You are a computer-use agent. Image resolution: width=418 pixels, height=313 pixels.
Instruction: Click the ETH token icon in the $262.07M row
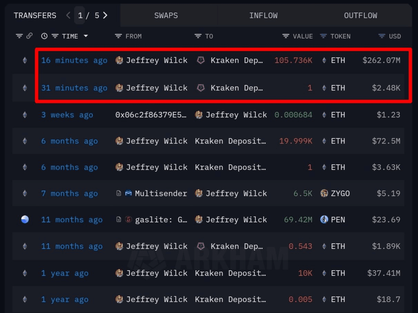(x=324, y=60)
